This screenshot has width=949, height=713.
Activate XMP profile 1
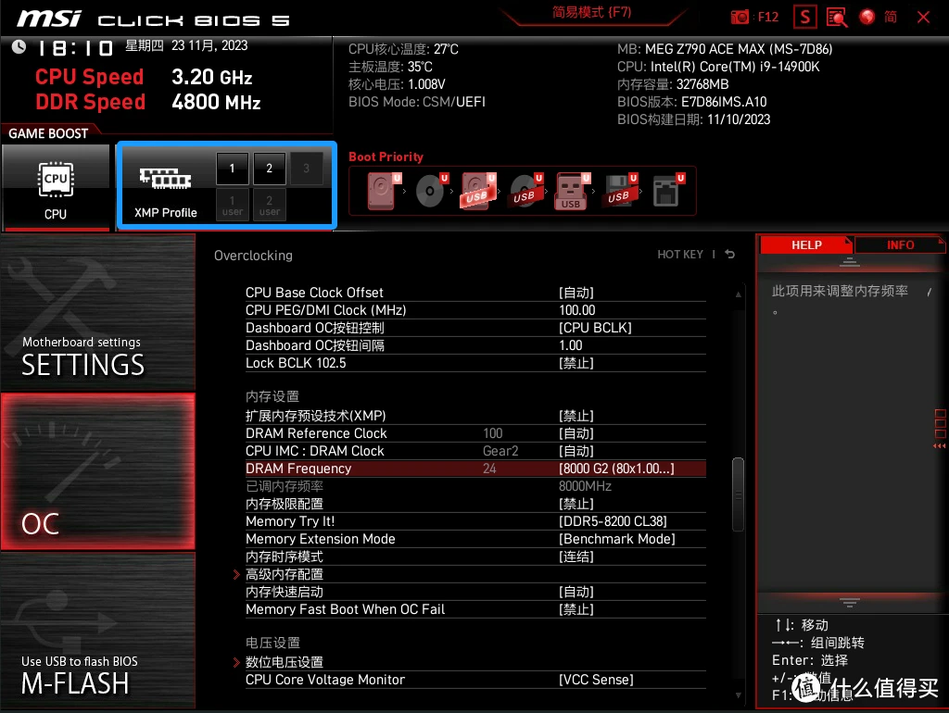(232, 169)
